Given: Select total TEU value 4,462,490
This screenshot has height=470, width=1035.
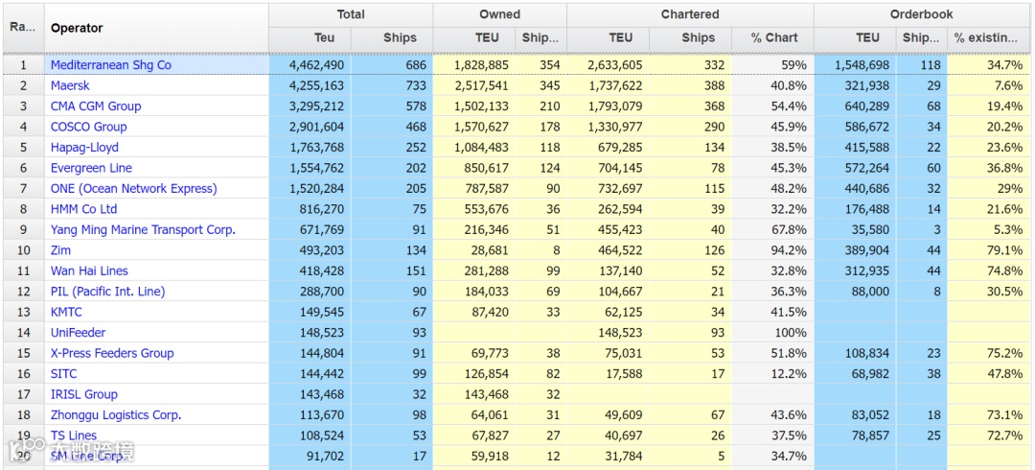Looking at the screenshot, I should pyautogui.click(x=315, y=65).
